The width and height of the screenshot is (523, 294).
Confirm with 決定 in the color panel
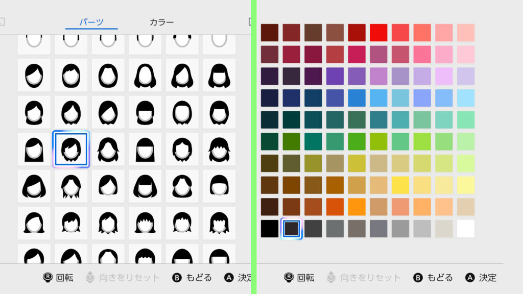[487, 278]
